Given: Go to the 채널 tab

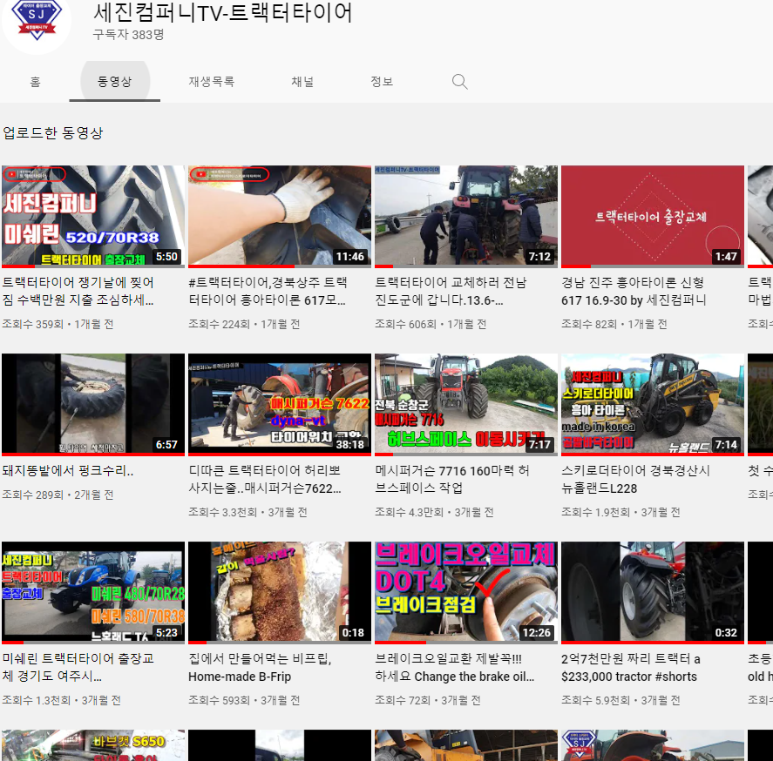Looking at the screenshot, I should [x=302, y=81].
